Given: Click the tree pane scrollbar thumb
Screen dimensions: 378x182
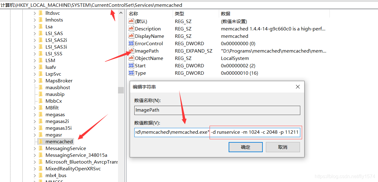Looking at the screenshot, I should coord(121,90).
